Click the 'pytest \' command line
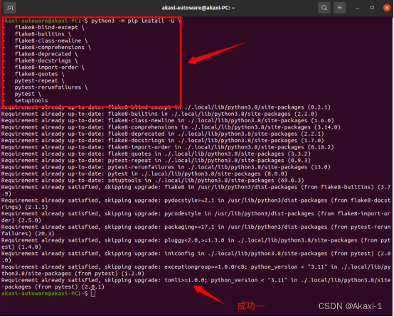 pos(28,94)
